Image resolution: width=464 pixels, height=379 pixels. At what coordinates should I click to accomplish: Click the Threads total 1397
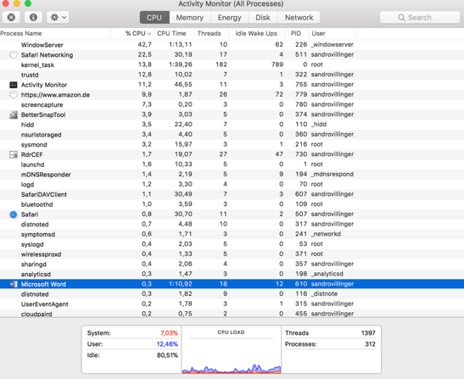[368, 333]
